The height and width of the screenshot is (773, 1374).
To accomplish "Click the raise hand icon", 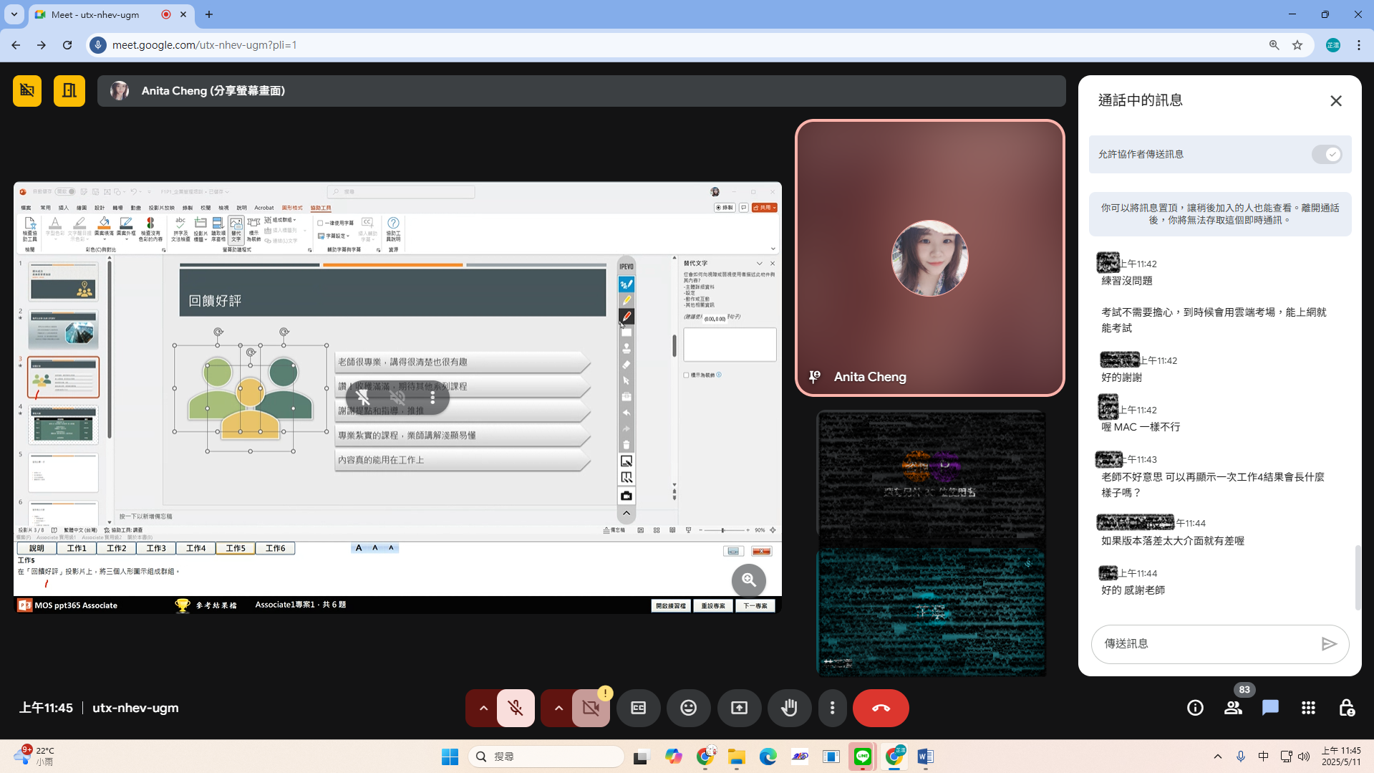I will [x=789, y=708].
